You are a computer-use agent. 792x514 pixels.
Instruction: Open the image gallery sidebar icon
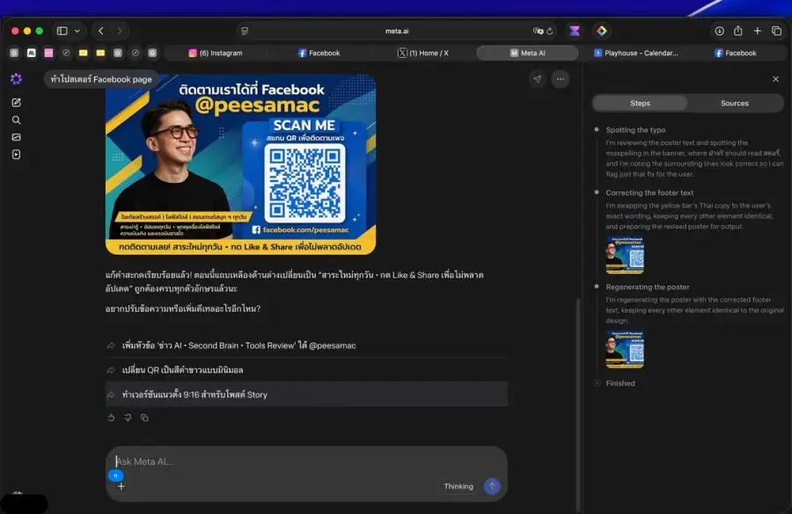[16, 137]
